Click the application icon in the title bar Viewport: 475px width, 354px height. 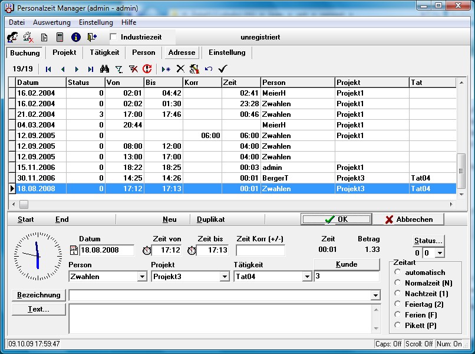tap(9, 8)
